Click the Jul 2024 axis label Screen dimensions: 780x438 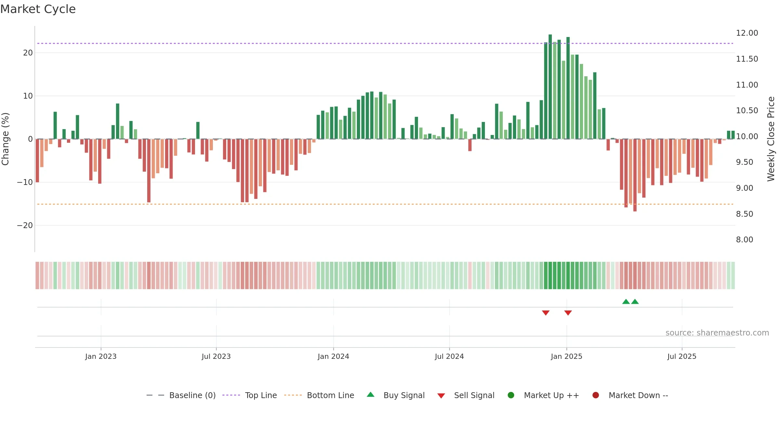(449, 356)
